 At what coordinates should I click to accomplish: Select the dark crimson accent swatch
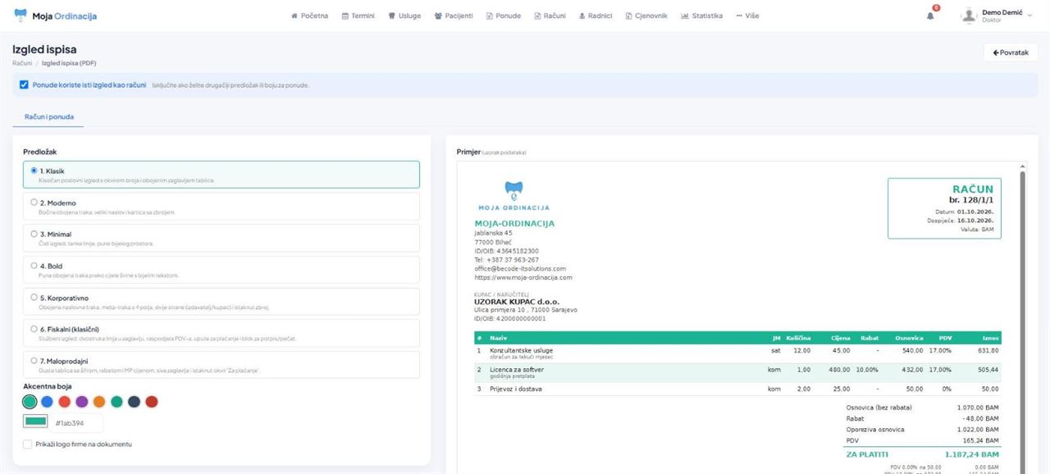click(151, 402)
